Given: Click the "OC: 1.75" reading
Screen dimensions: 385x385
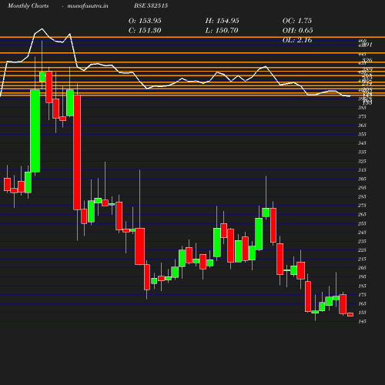Looking at the screenshot, I should pyautogui.click(x=297, y=21).
